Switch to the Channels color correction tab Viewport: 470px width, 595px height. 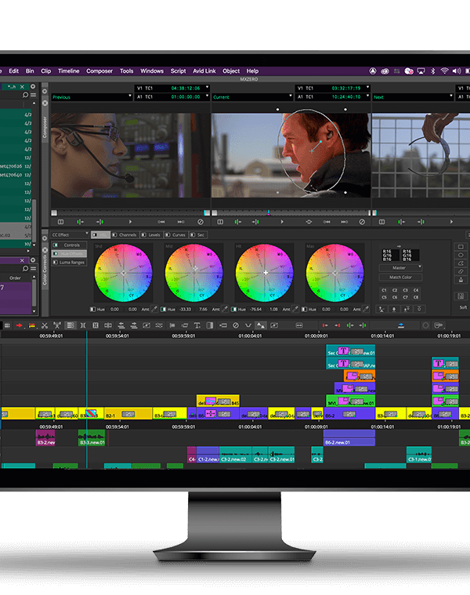125,235
